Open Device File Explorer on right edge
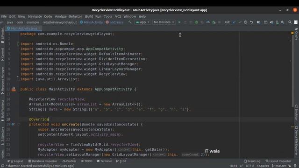 tap(297, 140)
